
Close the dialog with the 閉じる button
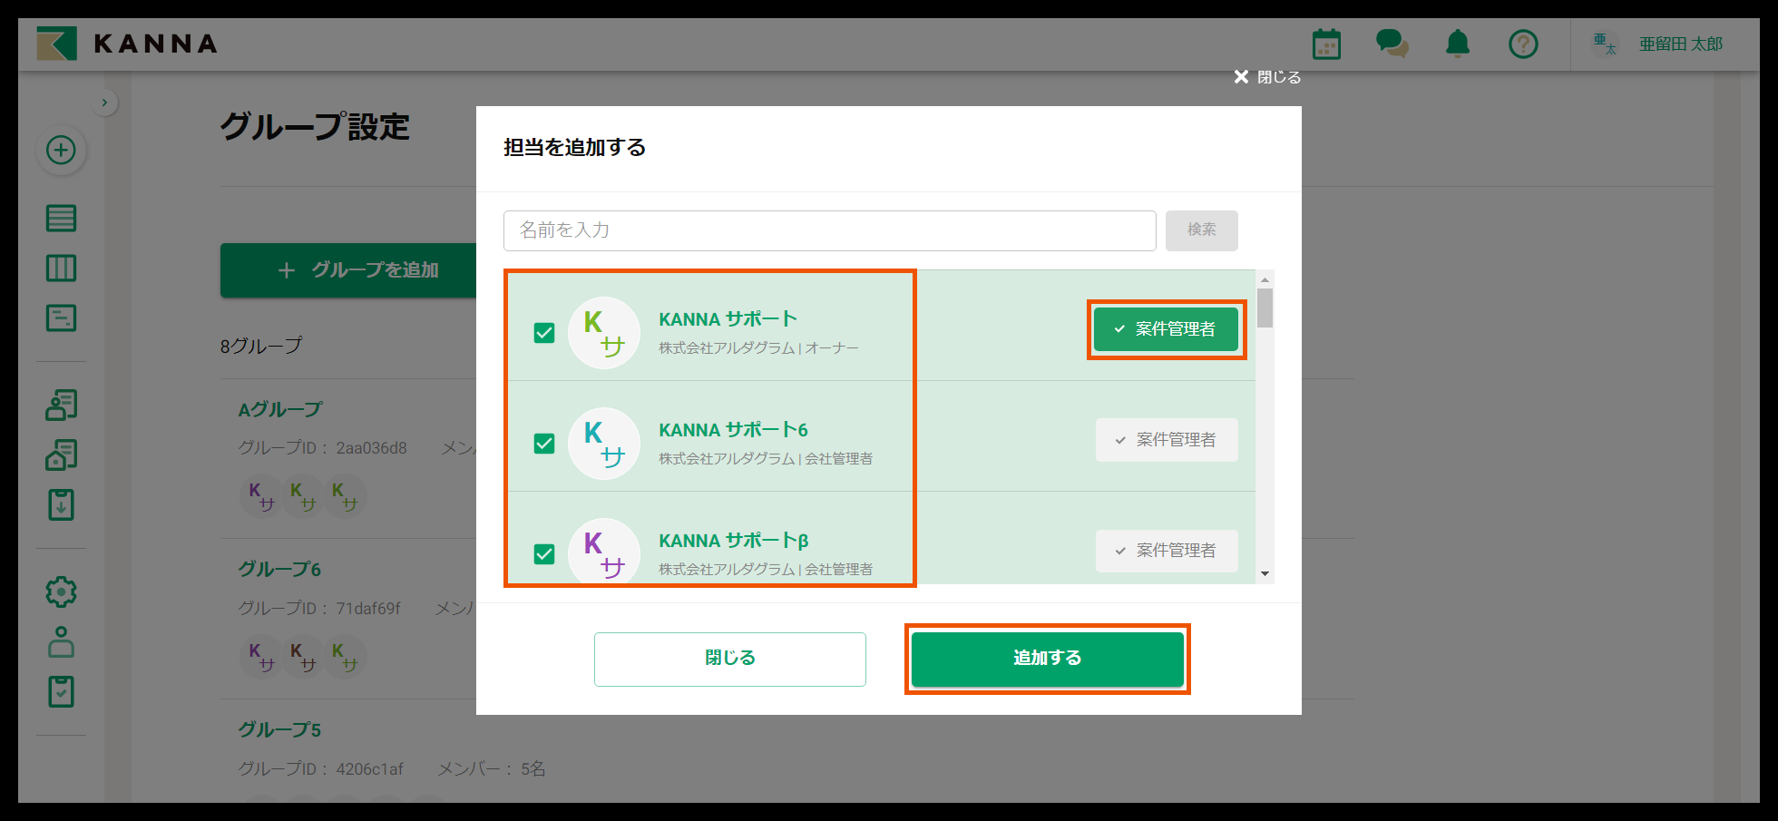tap(729, 659)
